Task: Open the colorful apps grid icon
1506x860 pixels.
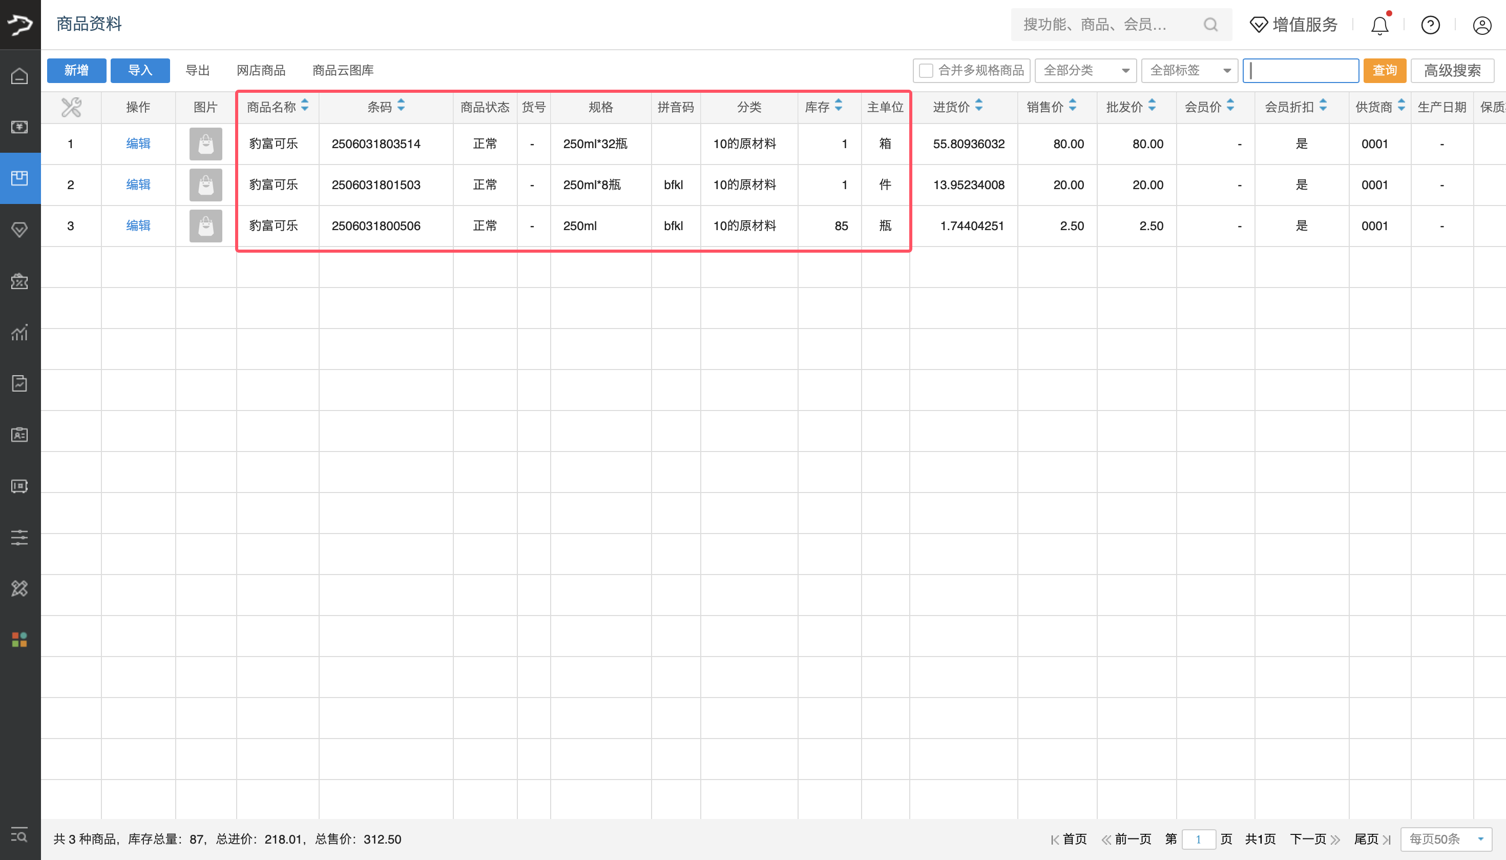Action: tap(19, 640)
